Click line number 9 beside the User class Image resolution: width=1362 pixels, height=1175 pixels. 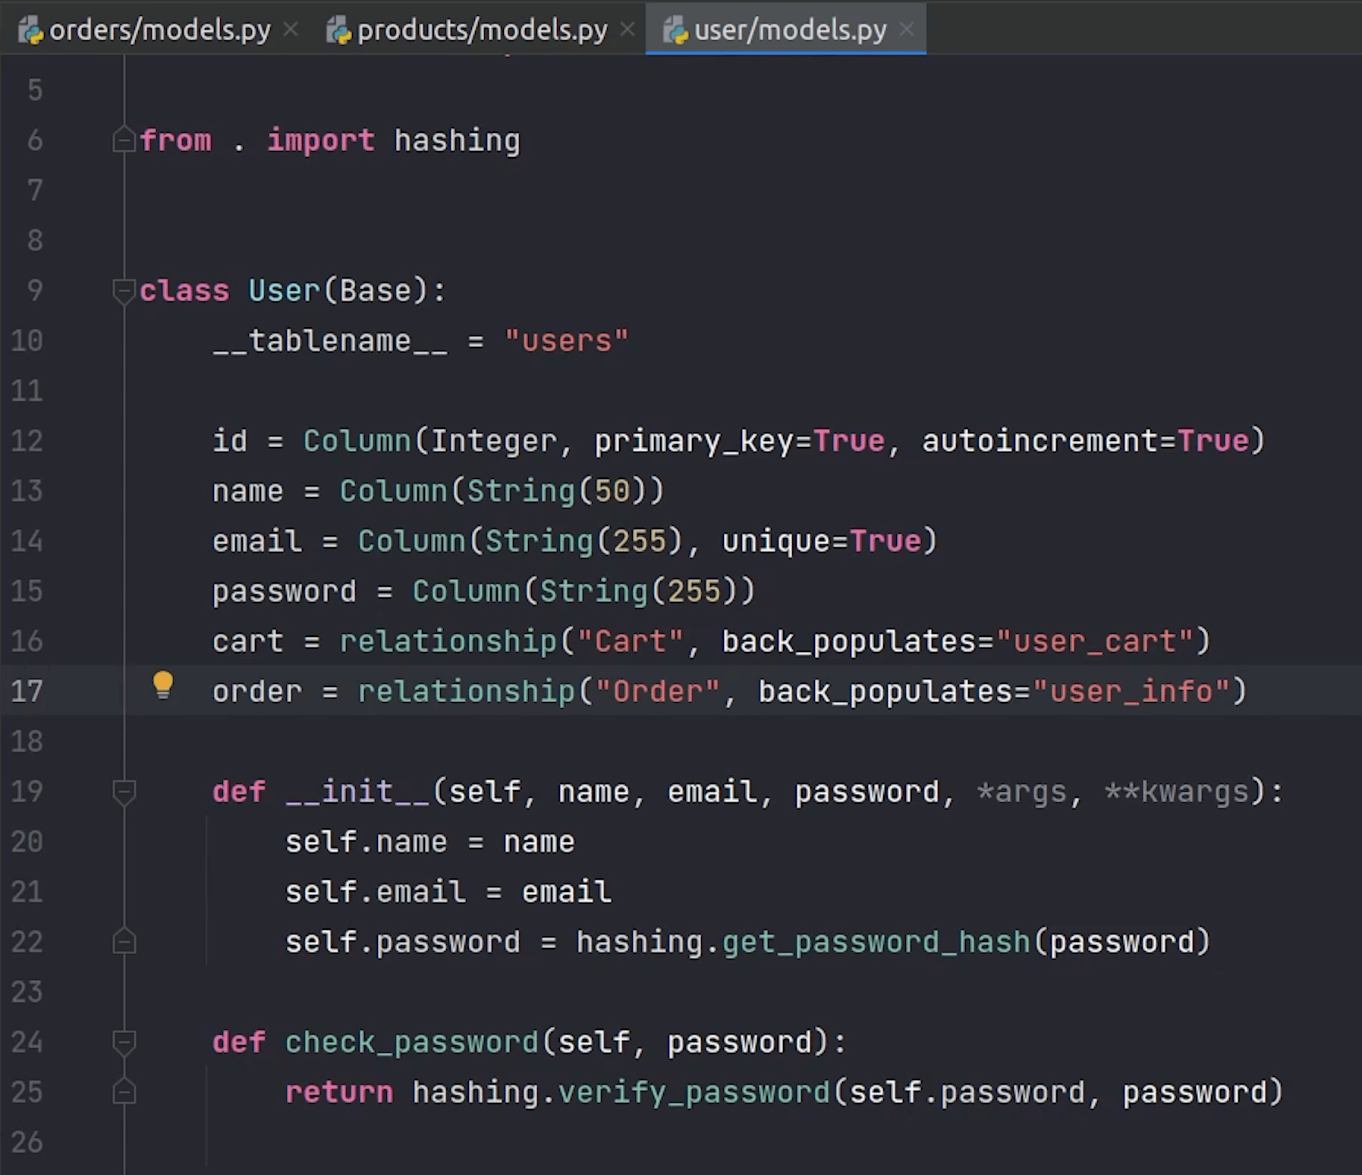point(33,290)
